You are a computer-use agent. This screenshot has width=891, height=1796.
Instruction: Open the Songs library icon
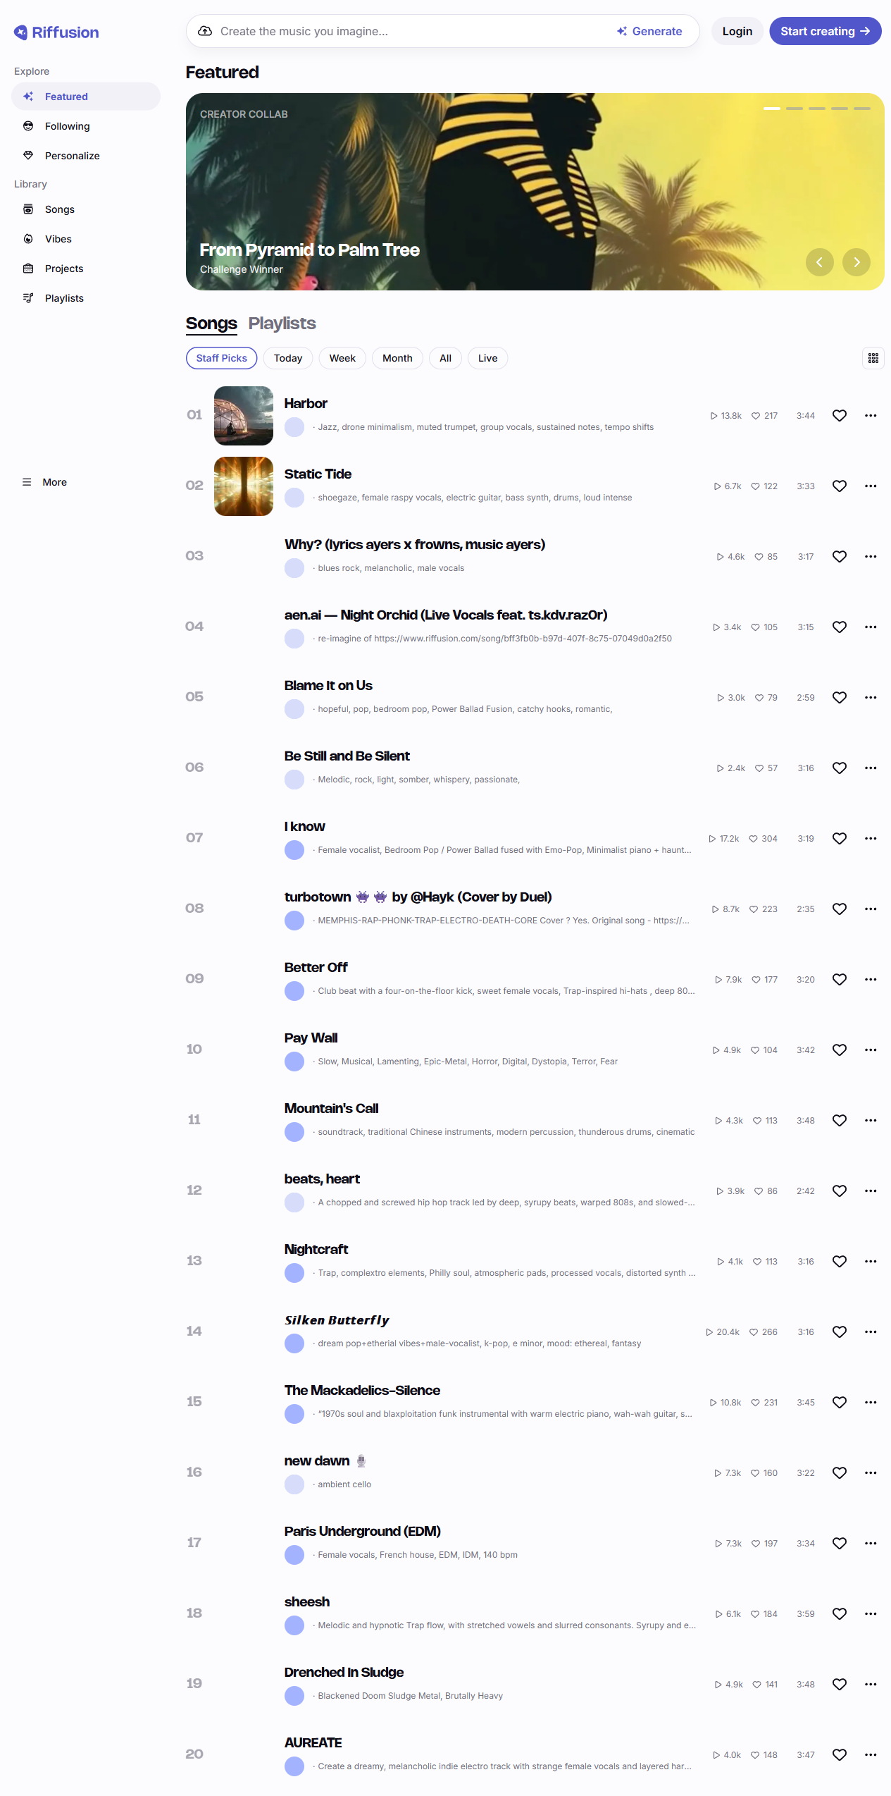[28, 209]
